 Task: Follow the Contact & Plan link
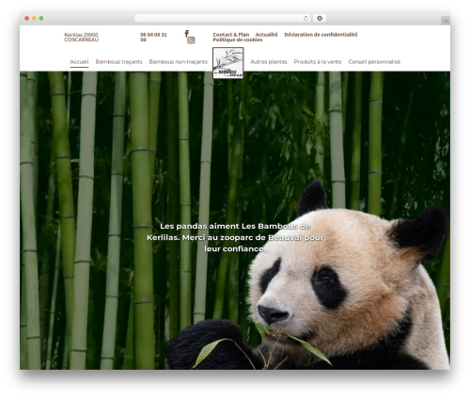pyautogui.click(x=231, y=35)
